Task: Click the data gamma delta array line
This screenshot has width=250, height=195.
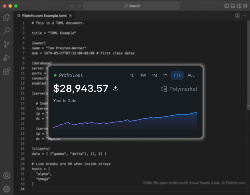Action: tap(69, 154)
